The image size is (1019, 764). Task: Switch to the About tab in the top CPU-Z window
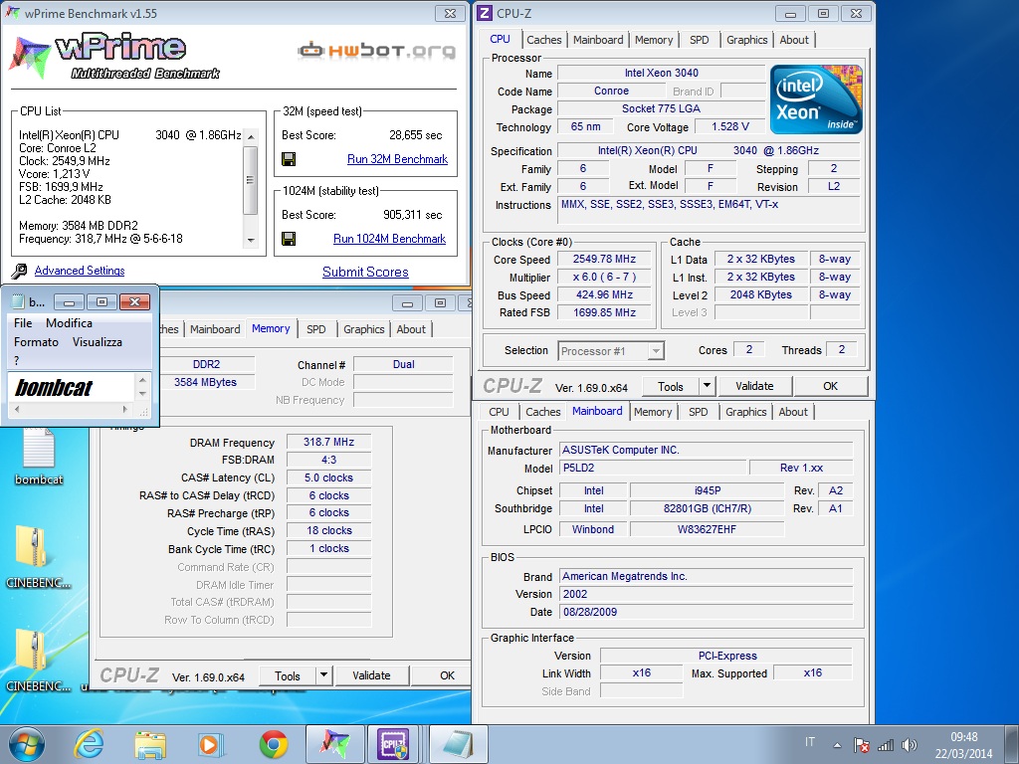[794, 40]
